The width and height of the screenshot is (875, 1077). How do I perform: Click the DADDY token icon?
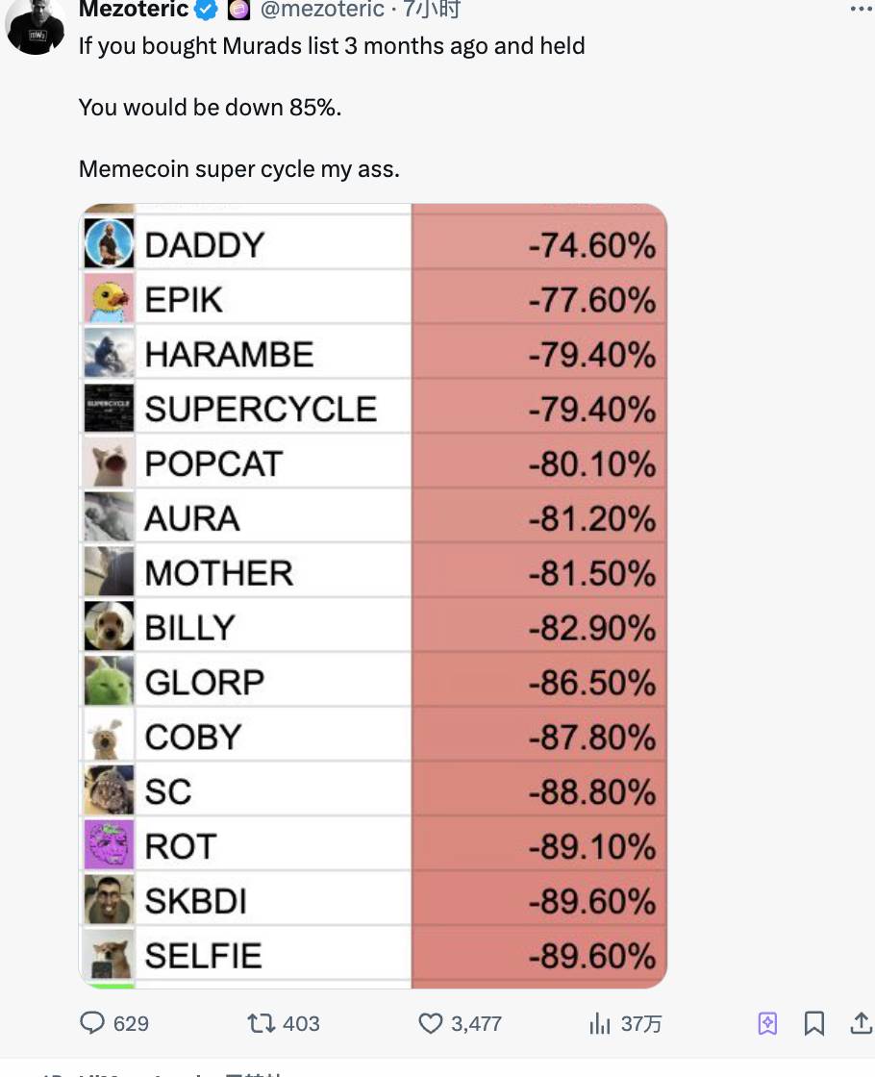click(x=109, y=243)
